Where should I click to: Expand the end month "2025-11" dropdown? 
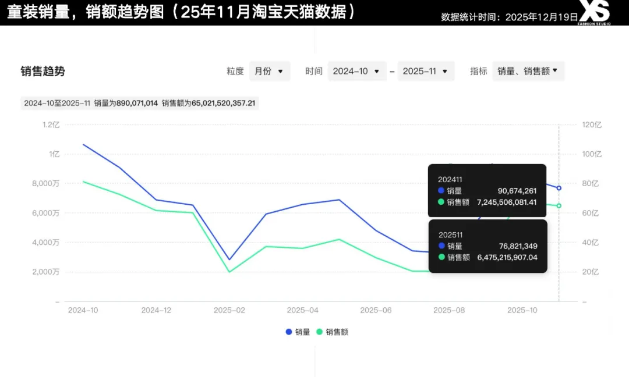(426, 71)
